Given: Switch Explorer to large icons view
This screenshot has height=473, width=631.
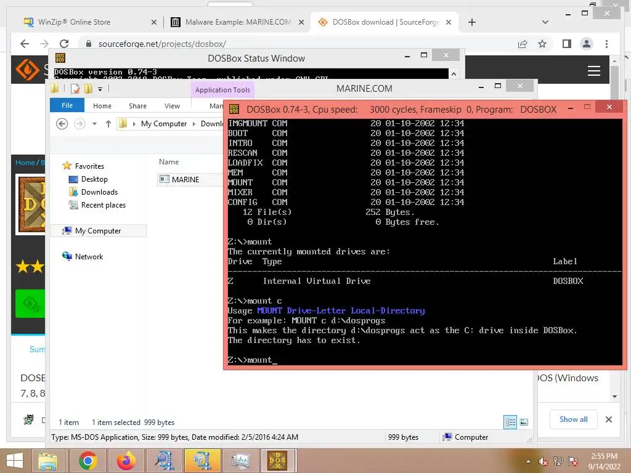Looking at the screenshot, I should 524,422.
